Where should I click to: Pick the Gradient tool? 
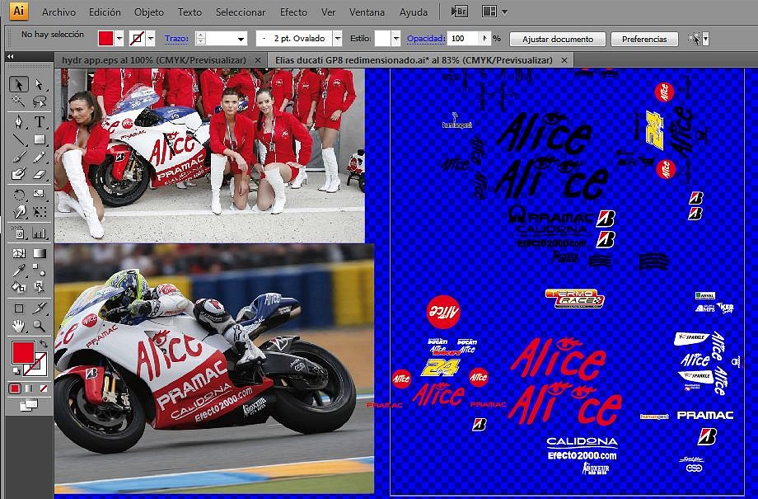40,253
